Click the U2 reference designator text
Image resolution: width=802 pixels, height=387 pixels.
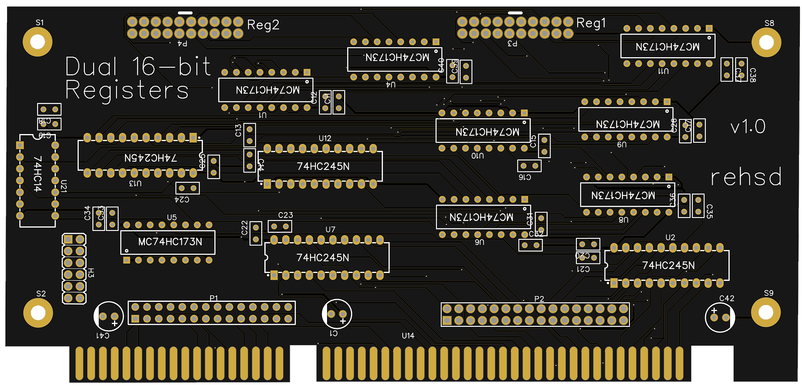(670, 237)
